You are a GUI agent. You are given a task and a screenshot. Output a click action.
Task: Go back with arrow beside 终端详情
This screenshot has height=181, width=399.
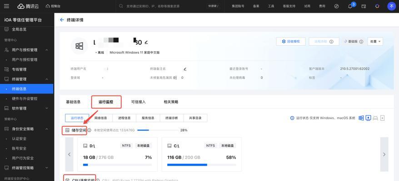point(62,20)
